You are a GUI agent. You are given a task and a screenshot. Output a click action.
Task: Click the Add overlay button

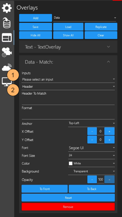[x=36, y=18]
